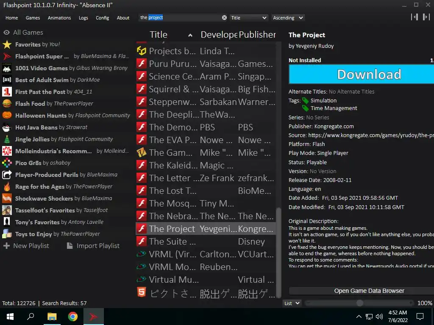Click the game list vertical scrollbar
The image size is (434, 325).
tap(279, 253)
